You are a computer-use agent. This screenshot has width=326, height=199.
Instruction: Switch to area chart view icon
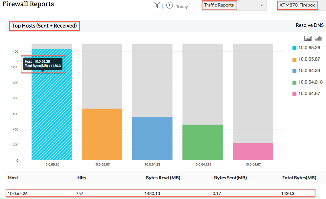(x=308, y=38)
